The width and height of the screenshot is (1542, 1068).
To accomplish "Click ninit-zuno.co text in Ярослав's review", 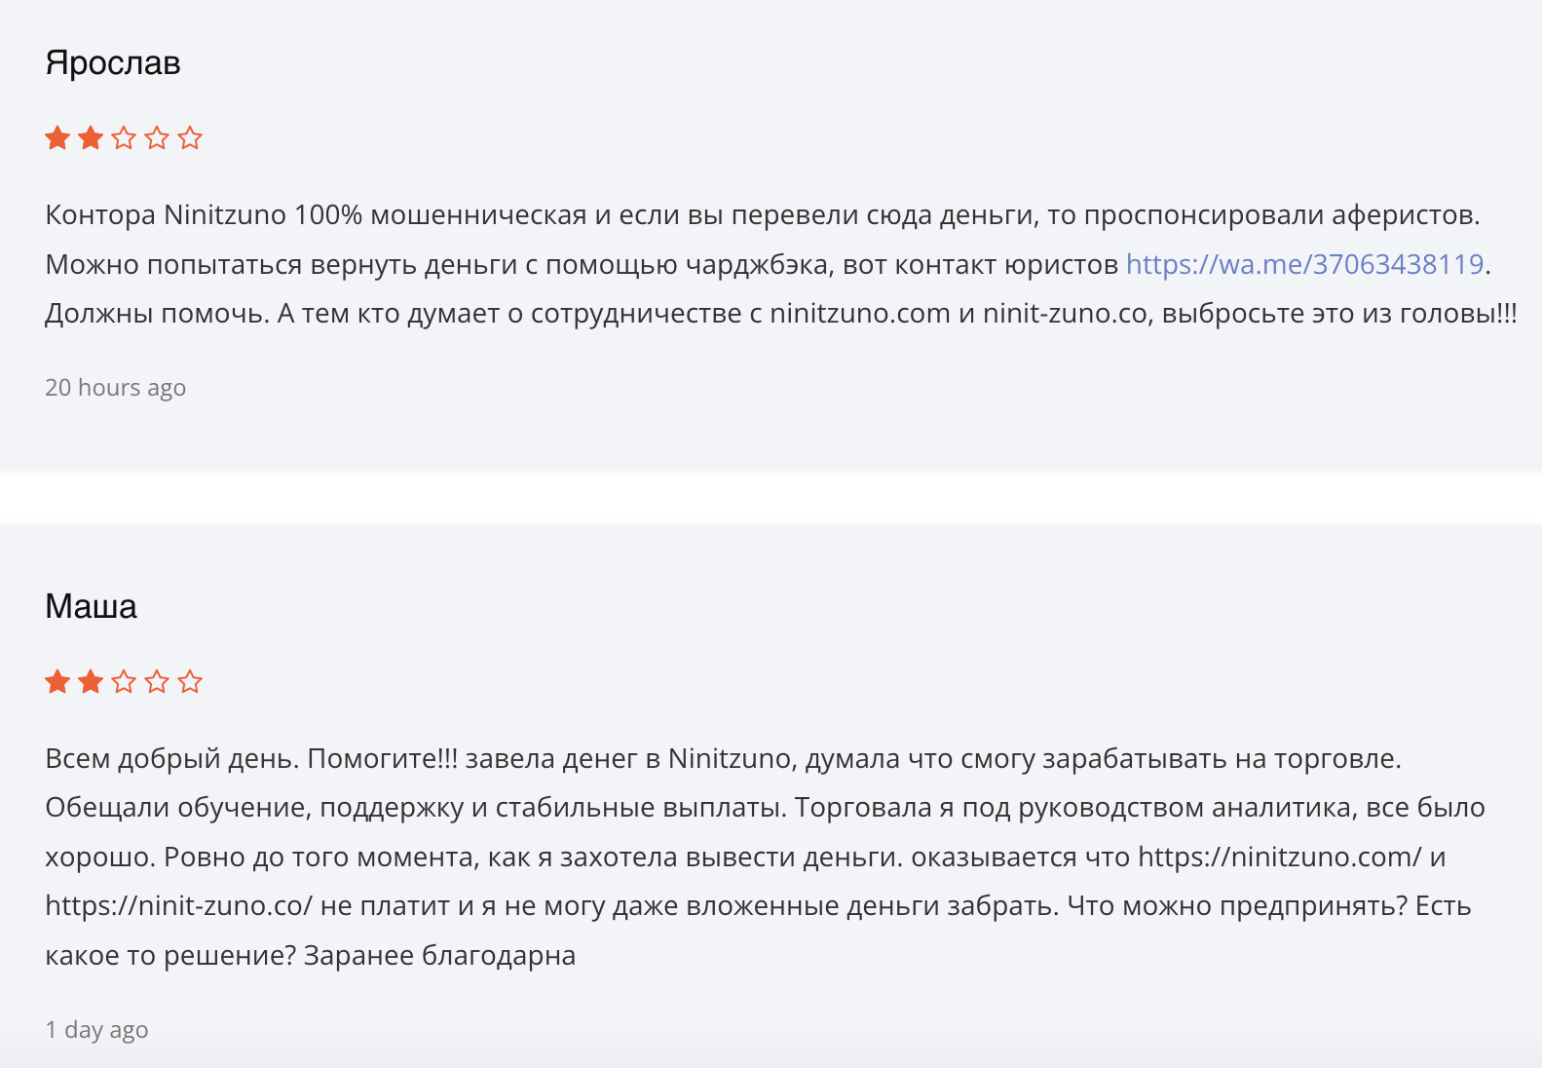I will [1065, 314].
